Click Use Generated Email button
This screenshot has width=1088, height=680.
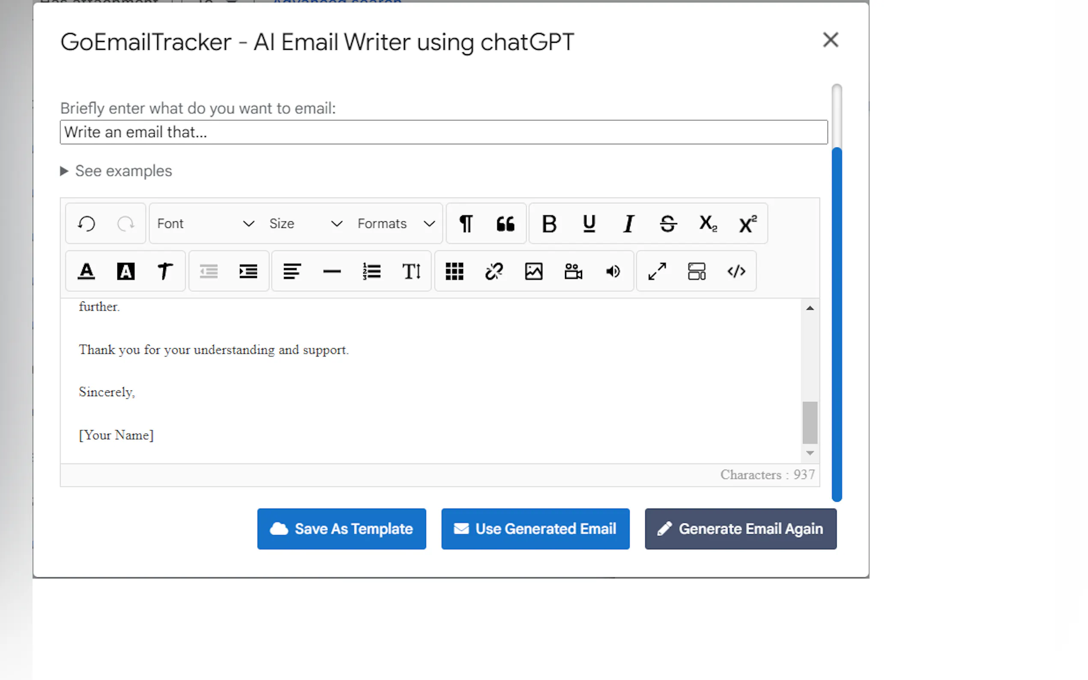tap(535, 528)
